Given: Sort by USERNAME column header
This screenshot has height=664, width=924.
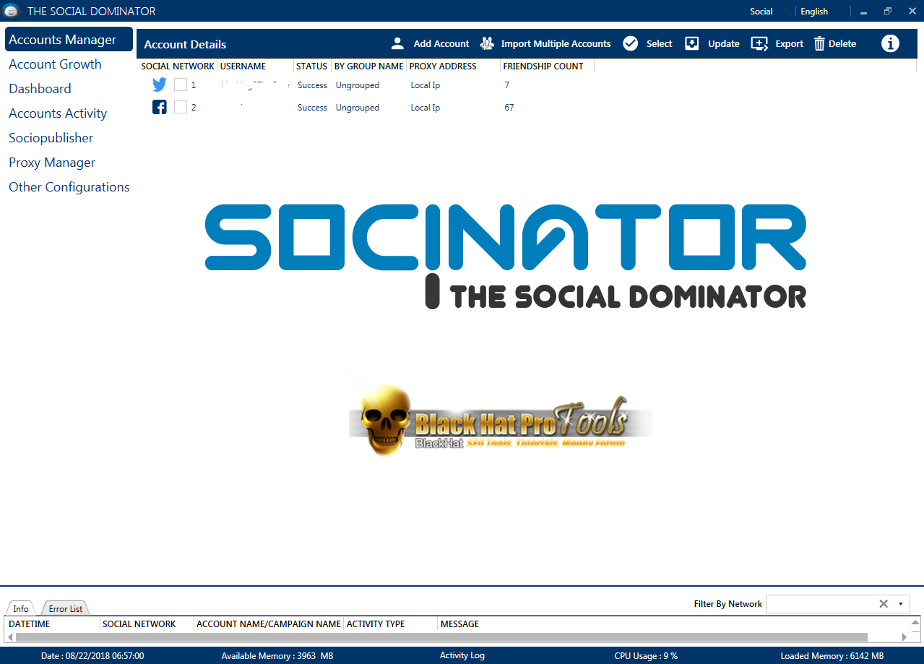Looking at the screenshot, I should [243, 66].
